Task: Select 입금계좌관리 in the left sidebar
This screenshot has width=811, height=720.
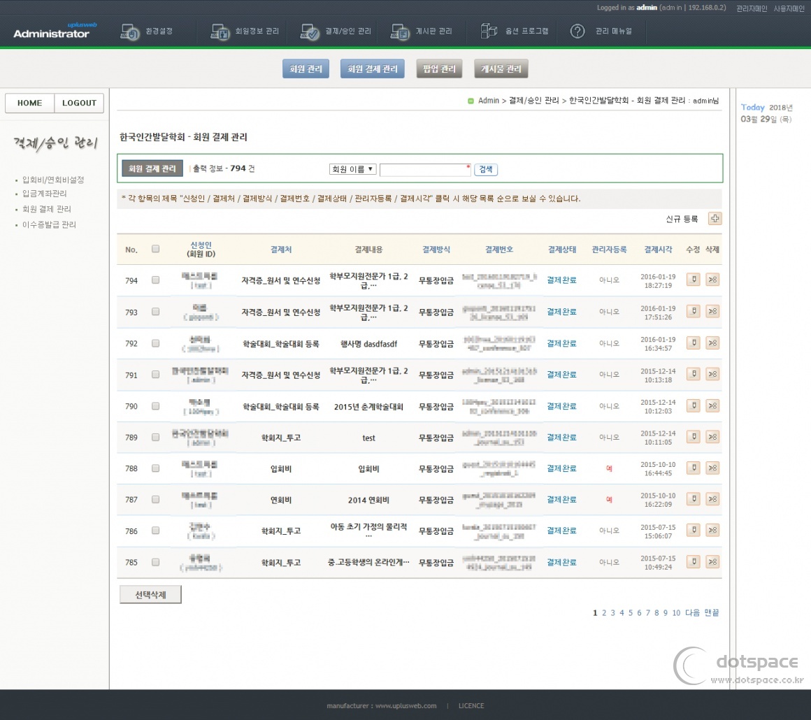Action: click(45, 194)
